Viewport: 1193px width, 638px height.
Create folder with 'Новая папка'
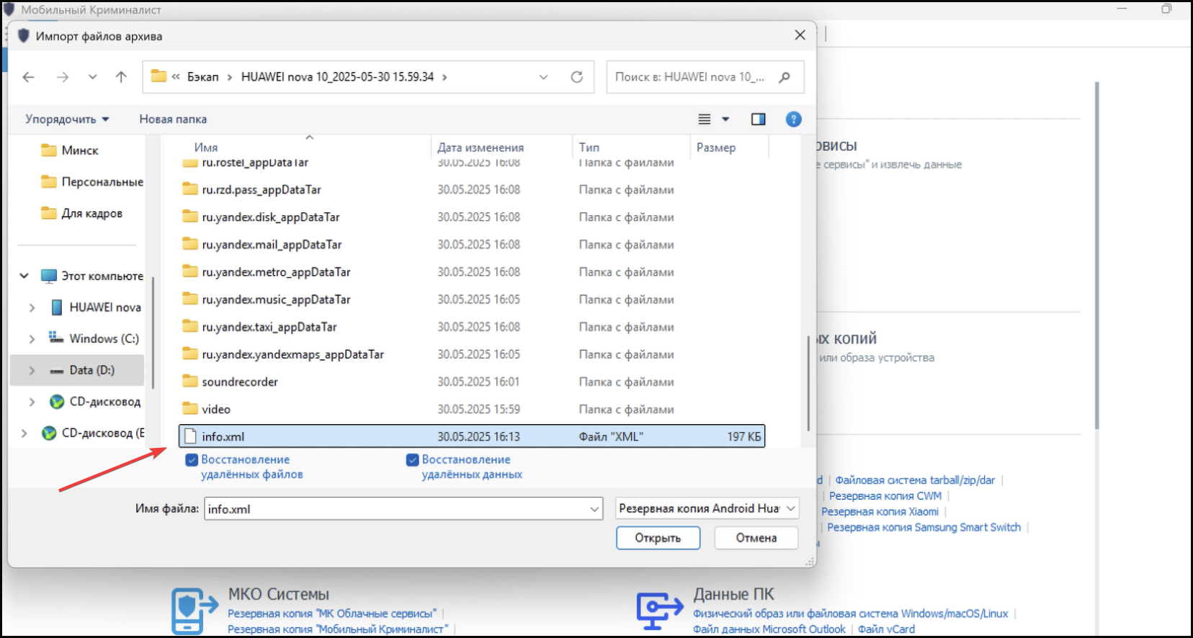pos(173,119)
